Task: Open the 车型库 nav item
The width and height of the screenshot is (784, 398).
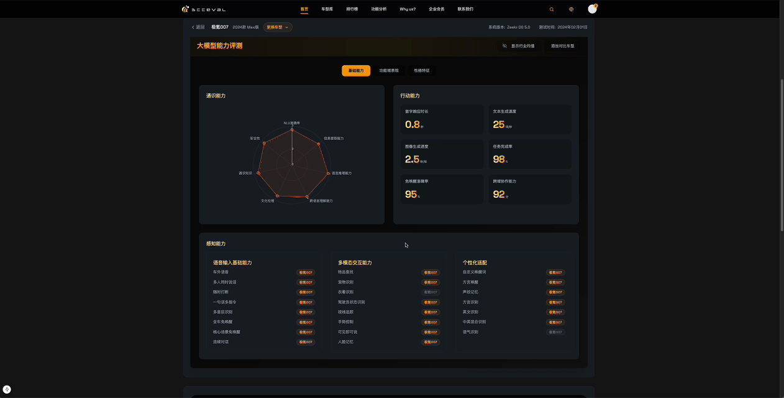Action: 327,9
